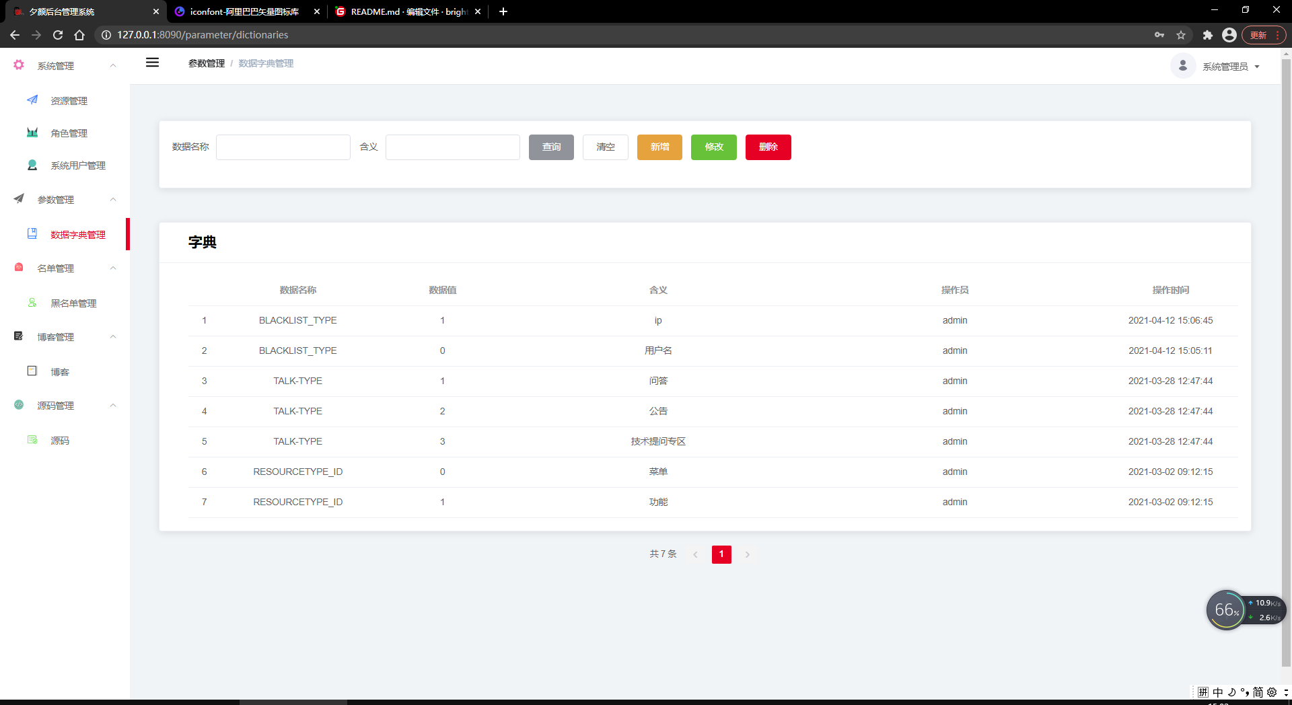Click the list management red icon
Viewport: 1292px width, 705px height.
click(19, 268)
